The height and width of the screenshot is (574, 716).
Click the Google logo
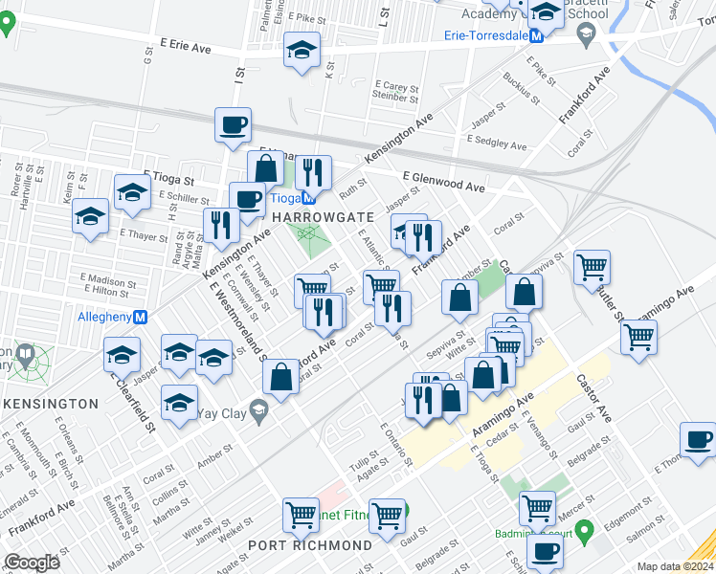point(33,563)
